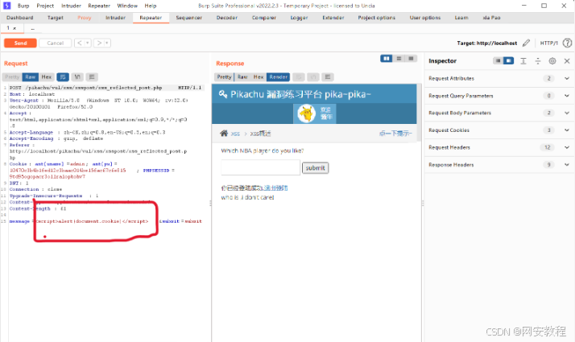The image size is (575, 342).
Task: Open Repeater help question mark icon
Action: (x=567, y=43)
